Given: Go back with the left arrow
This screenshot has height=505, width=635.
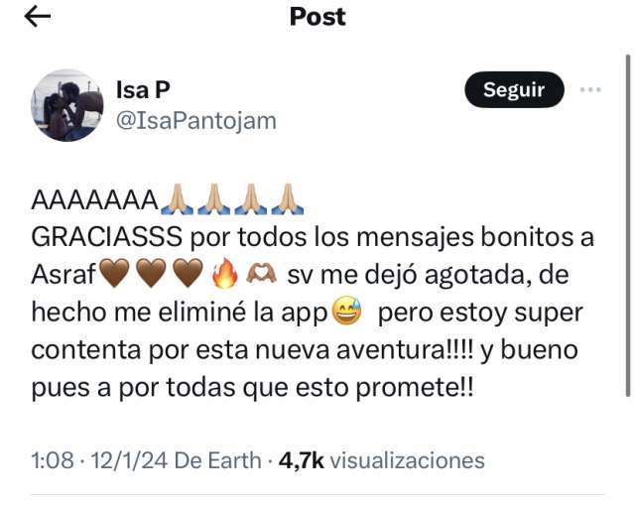Looking at the screenshot, I should click(38, 17).
